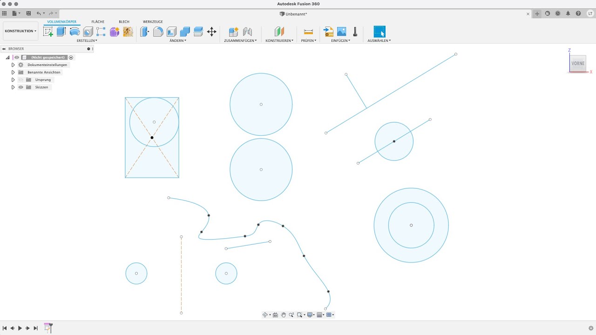
Task: Open the EINFÜGEN dropdown menu
Action: pyautogui.click(x=340, y=40)
